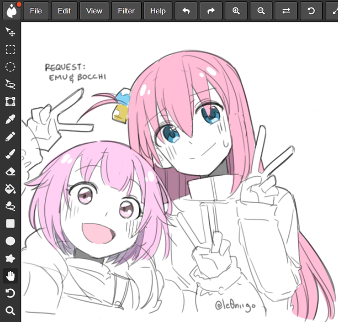
Task: Undo the last action with arrow button
Action: pyautogui.click(x=186, y=11)
